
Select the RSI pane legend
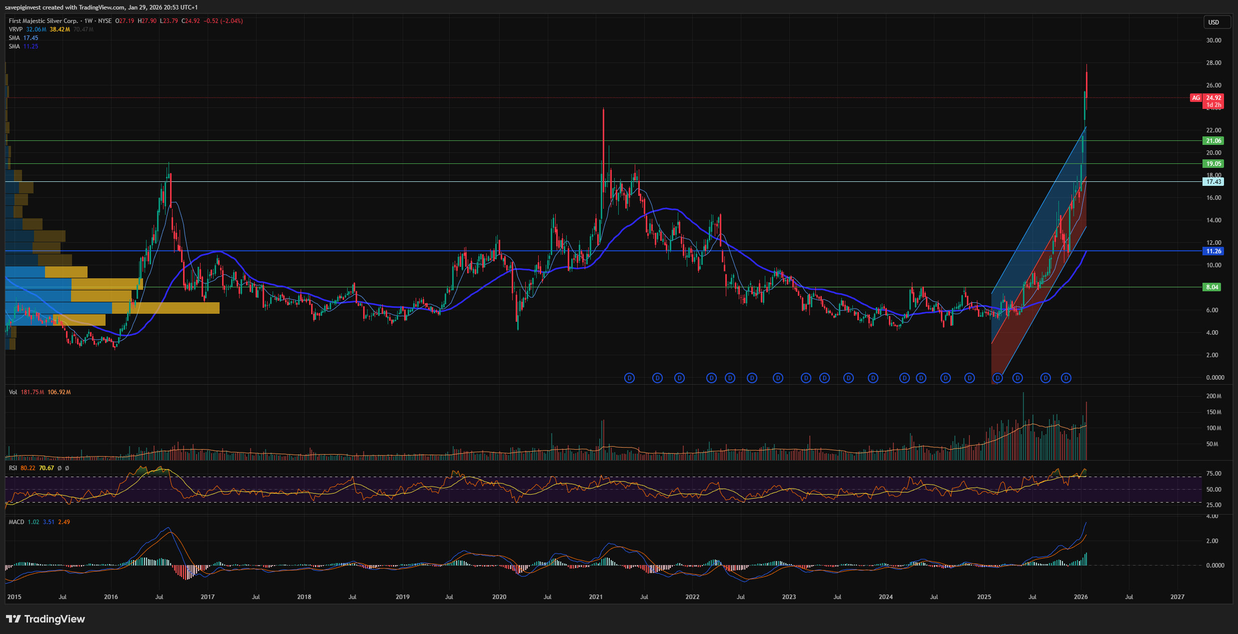tap(13, 468)
